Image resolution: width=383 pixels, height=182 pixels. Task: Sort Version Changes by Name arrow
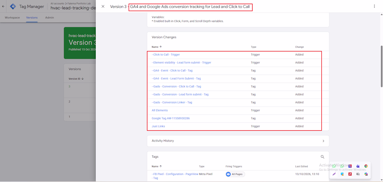click(x=161, y=47)
